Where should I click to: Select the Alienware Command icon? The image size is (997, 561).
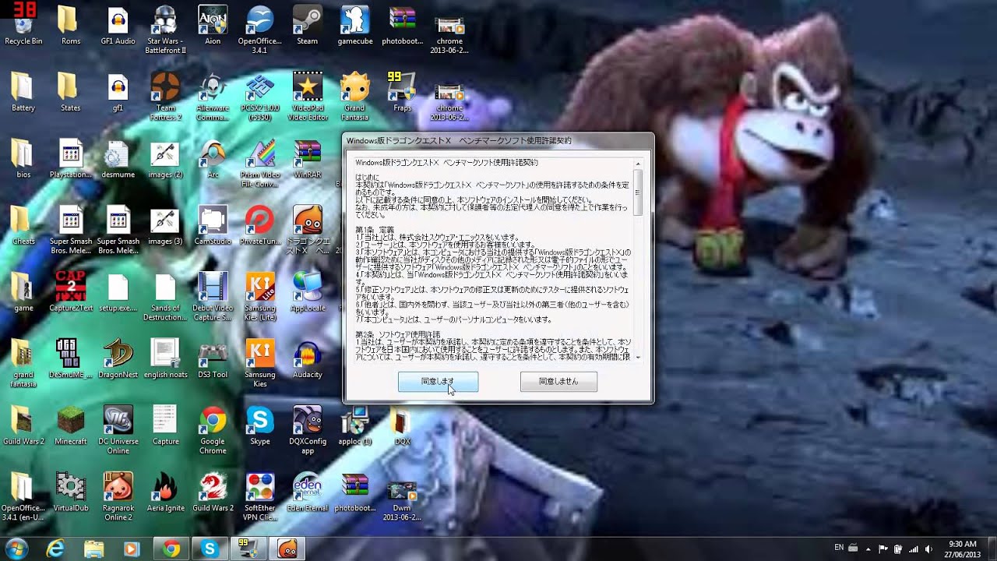click(213, 97)
